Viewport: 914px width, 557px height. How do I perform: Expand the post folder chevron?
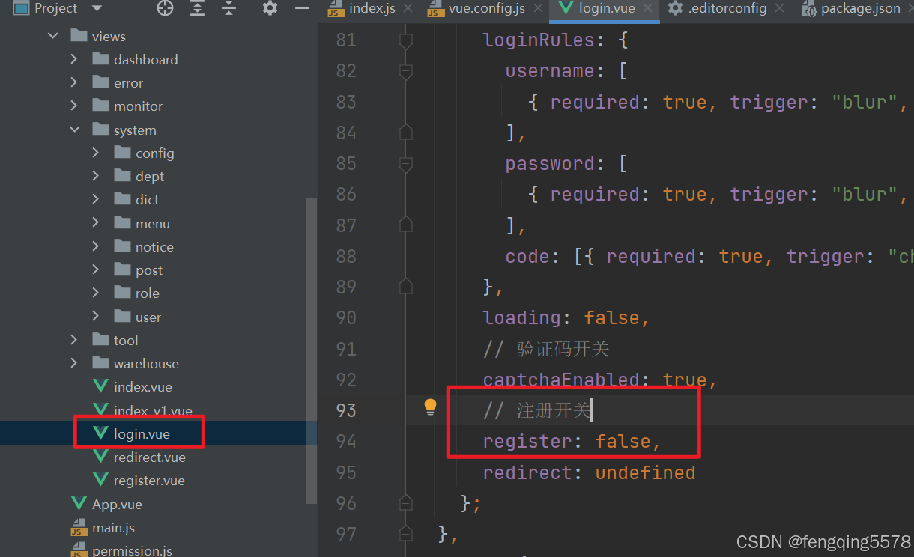[95, 270]
